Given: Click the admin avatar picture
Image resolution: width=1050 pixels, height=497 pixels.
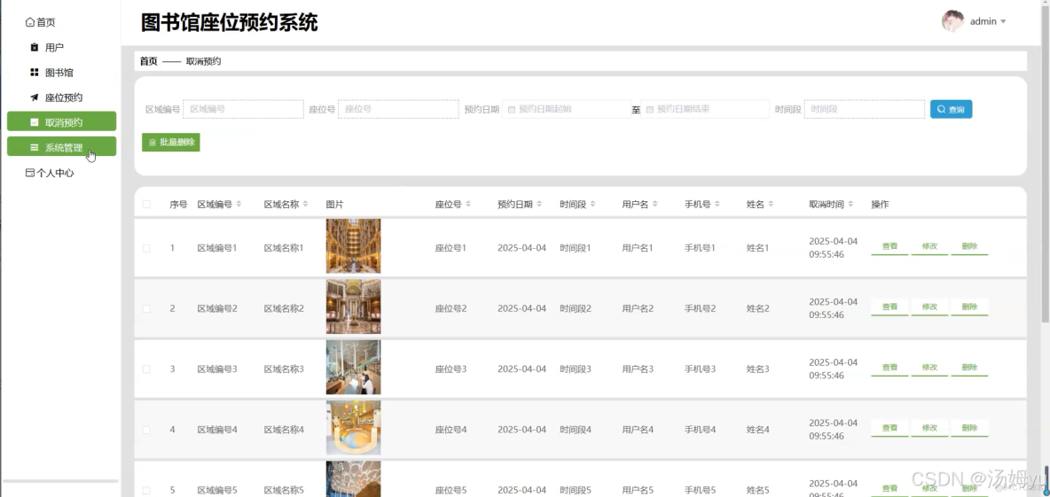Looking at the screenshot, I should click(x=953, y=21).
